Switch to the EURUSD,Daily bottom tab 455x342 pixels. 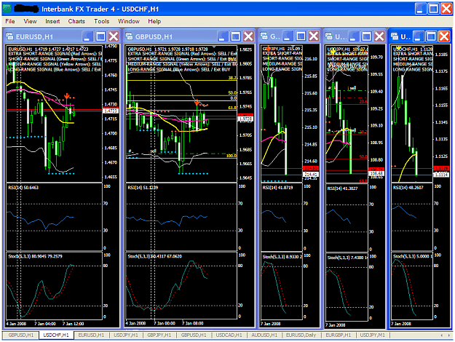[x=301, y=335]
